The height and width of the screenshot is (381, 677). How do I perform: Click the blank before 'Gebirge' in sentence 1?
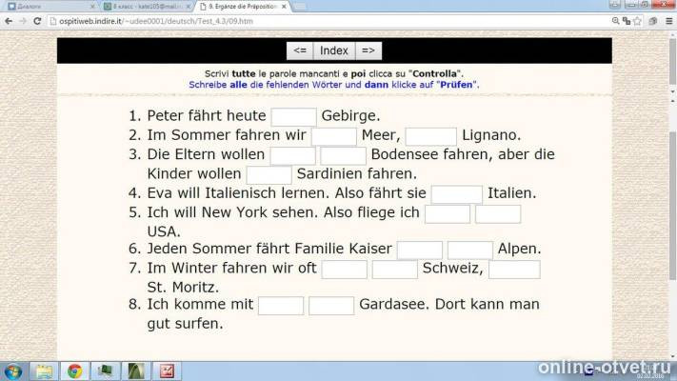pyautogui.click(x=293, y=117)
